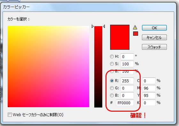Screen dimensions: 179x126
Task: Click the small in-gamut color swatch
Action: 136,33
